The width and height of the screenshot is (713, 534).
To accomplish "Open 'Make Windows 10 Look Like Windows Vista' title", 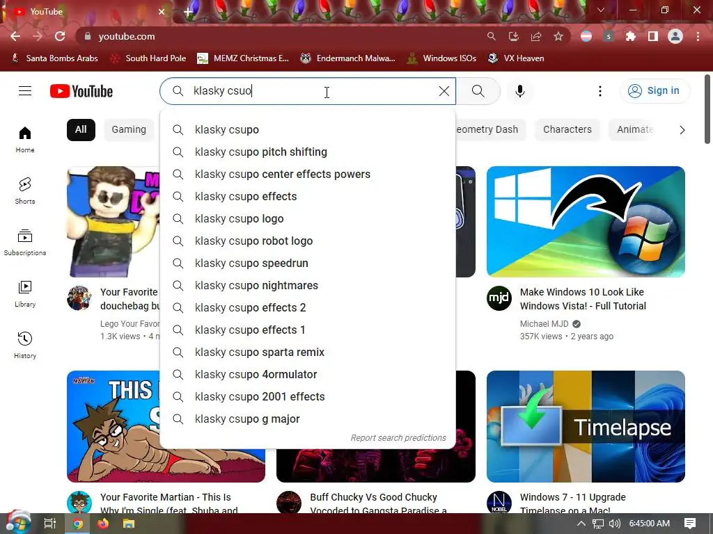I will coord(583,299).
